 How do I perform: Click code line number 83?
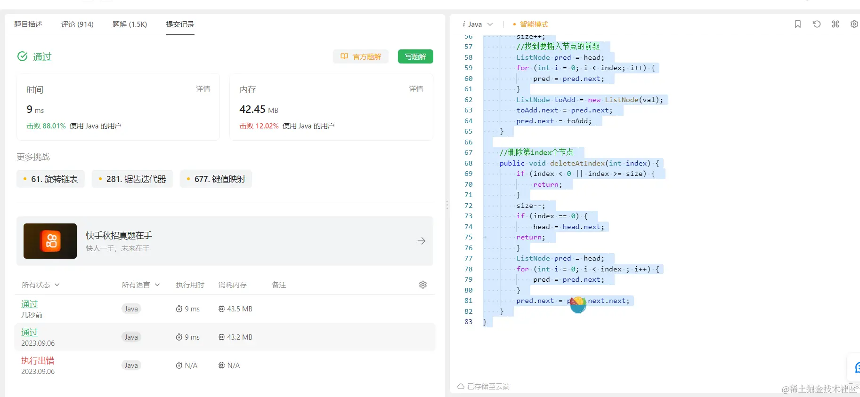[x=468, y=322]
